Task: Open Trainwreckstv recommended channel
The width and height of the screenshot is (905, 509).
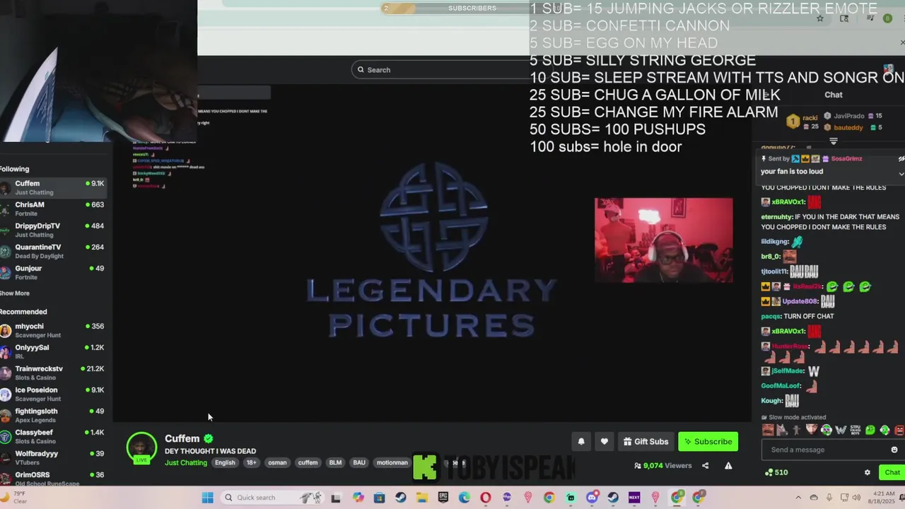Action: coord(53,373)
